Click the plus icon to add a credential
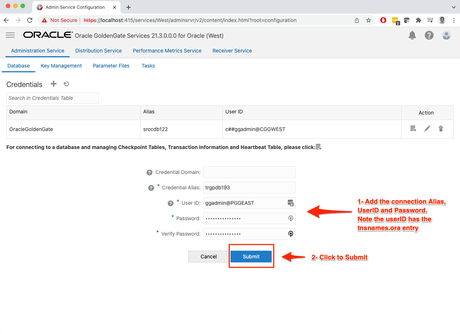 [x=54, y=84]
